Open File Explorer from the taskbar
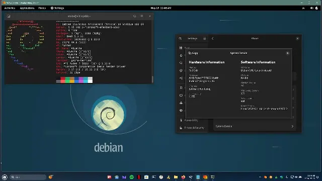This screenshot has height=181, width=322. [x=176, y=177]
